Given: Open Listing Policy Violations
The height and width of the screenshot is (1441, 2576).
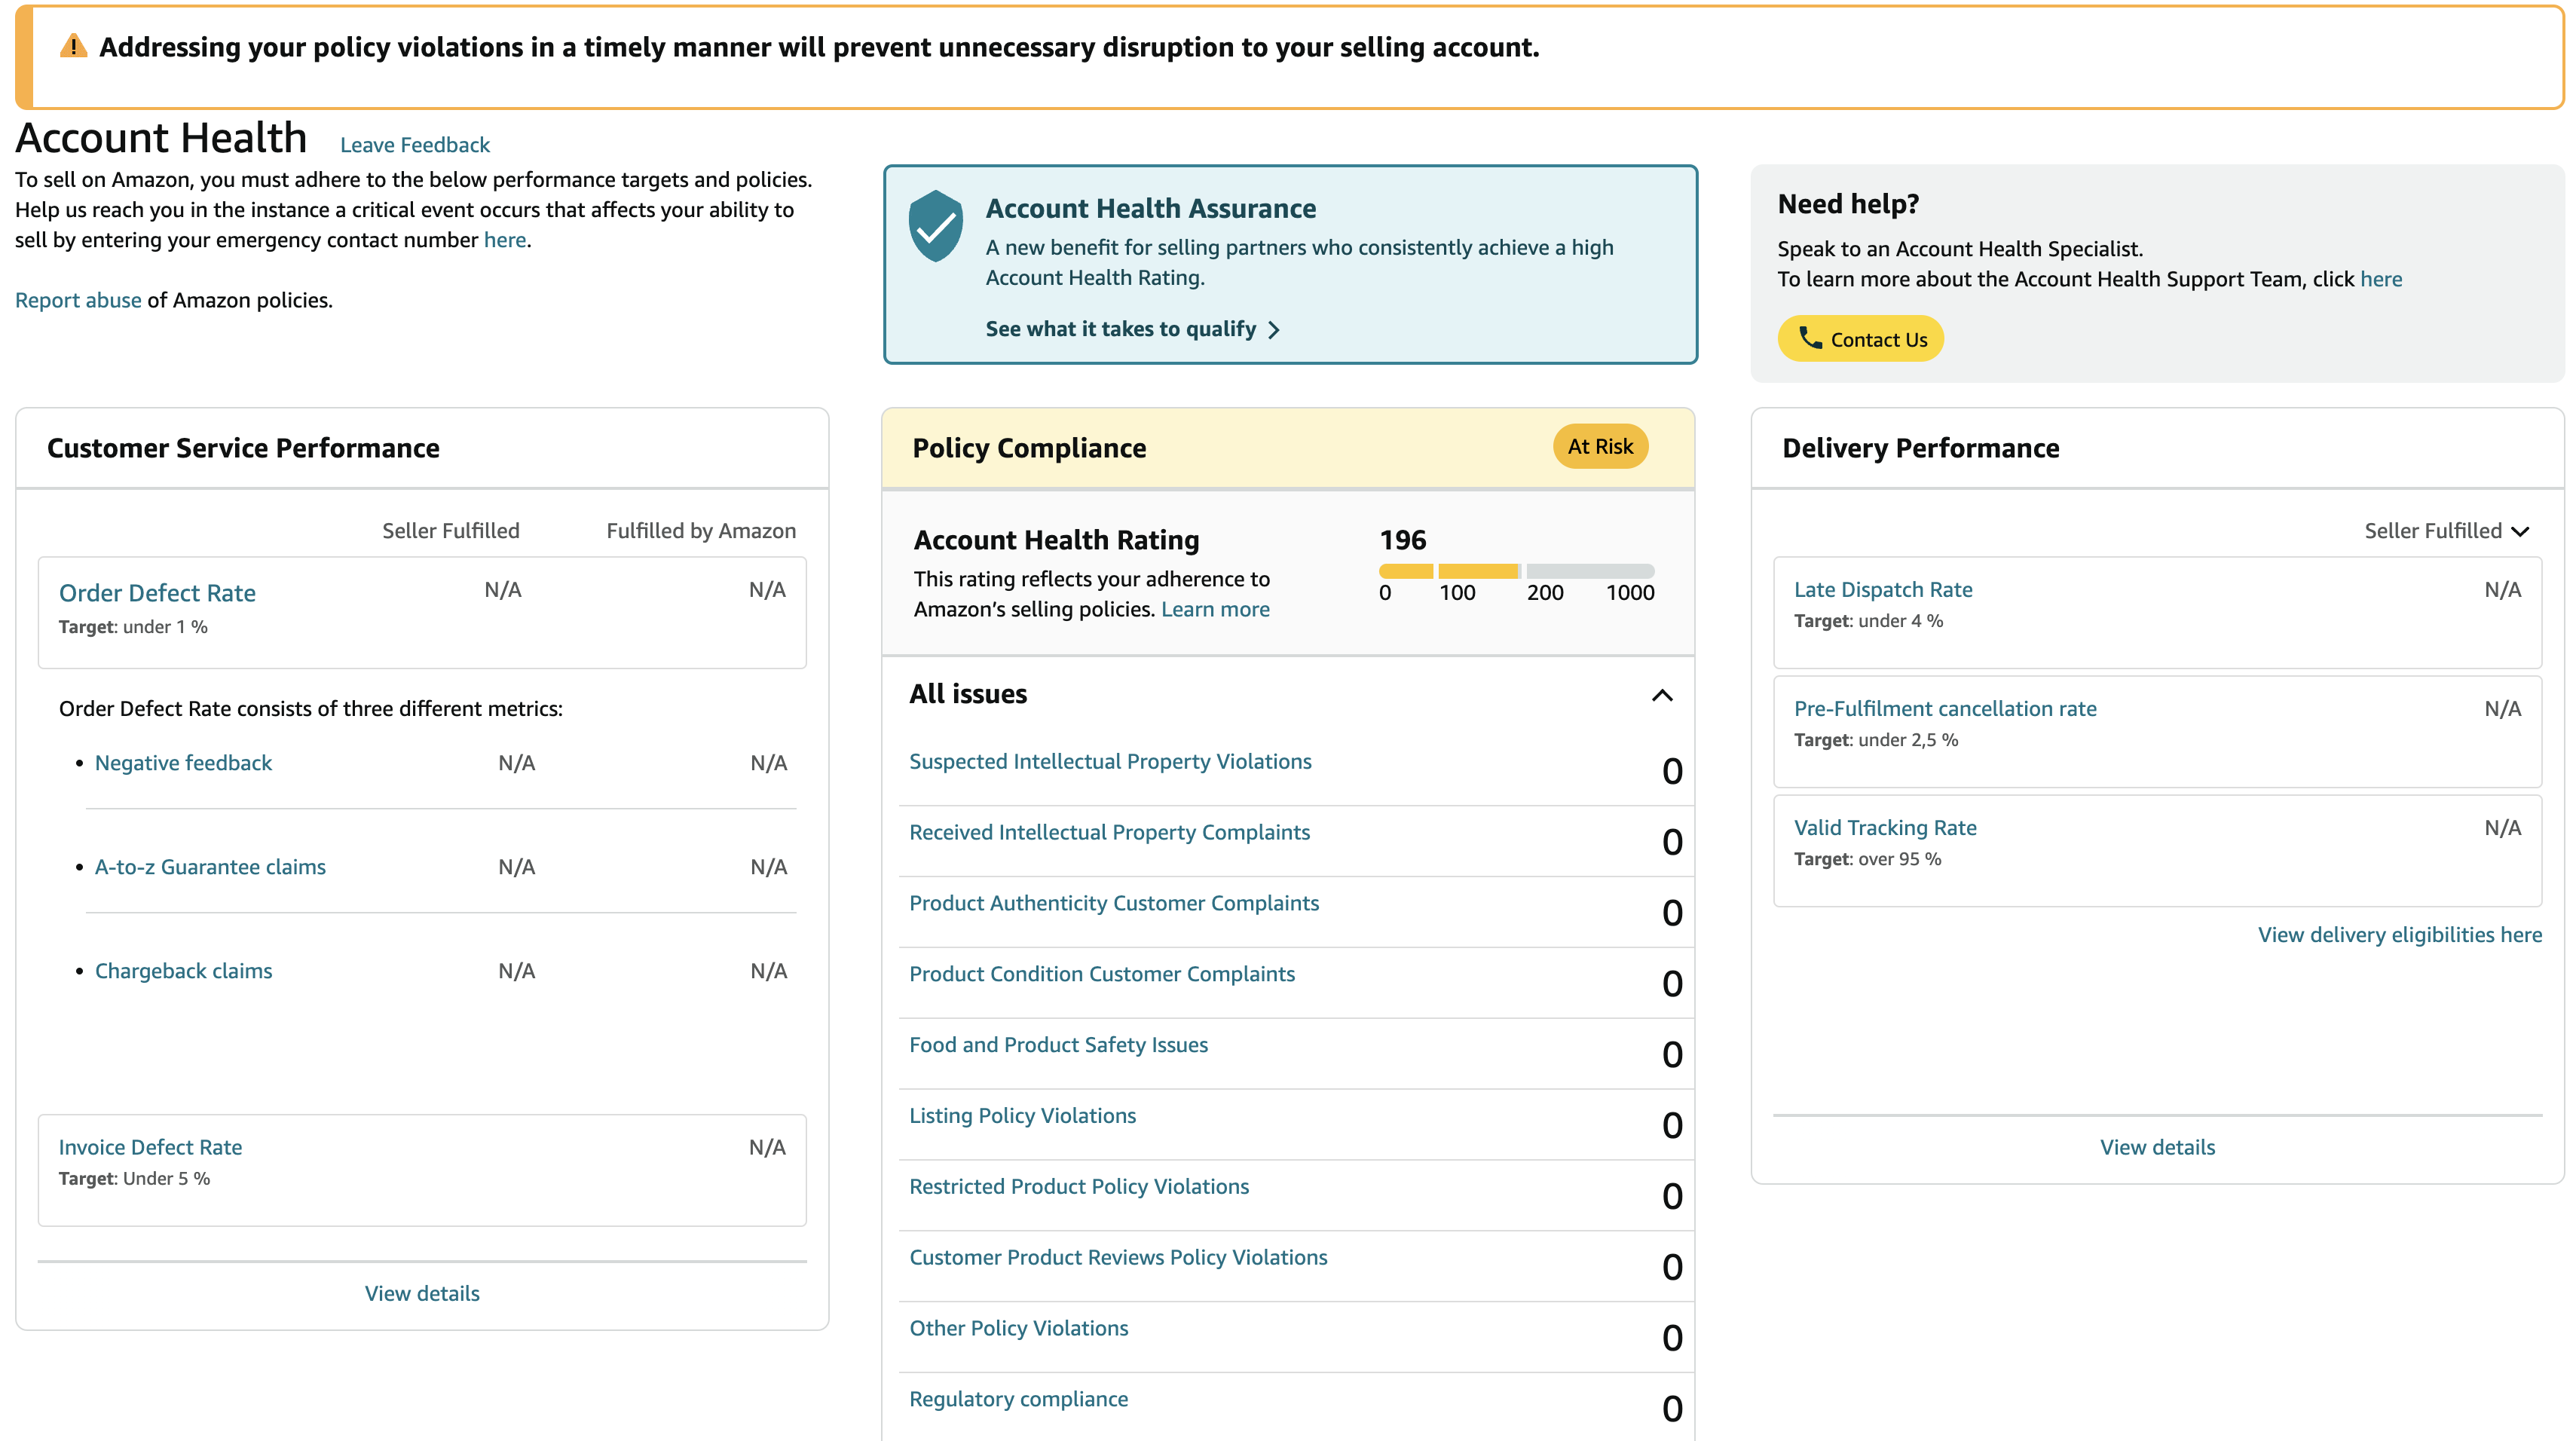Looking at the screenshot, I should (x=1022, y=1116).
